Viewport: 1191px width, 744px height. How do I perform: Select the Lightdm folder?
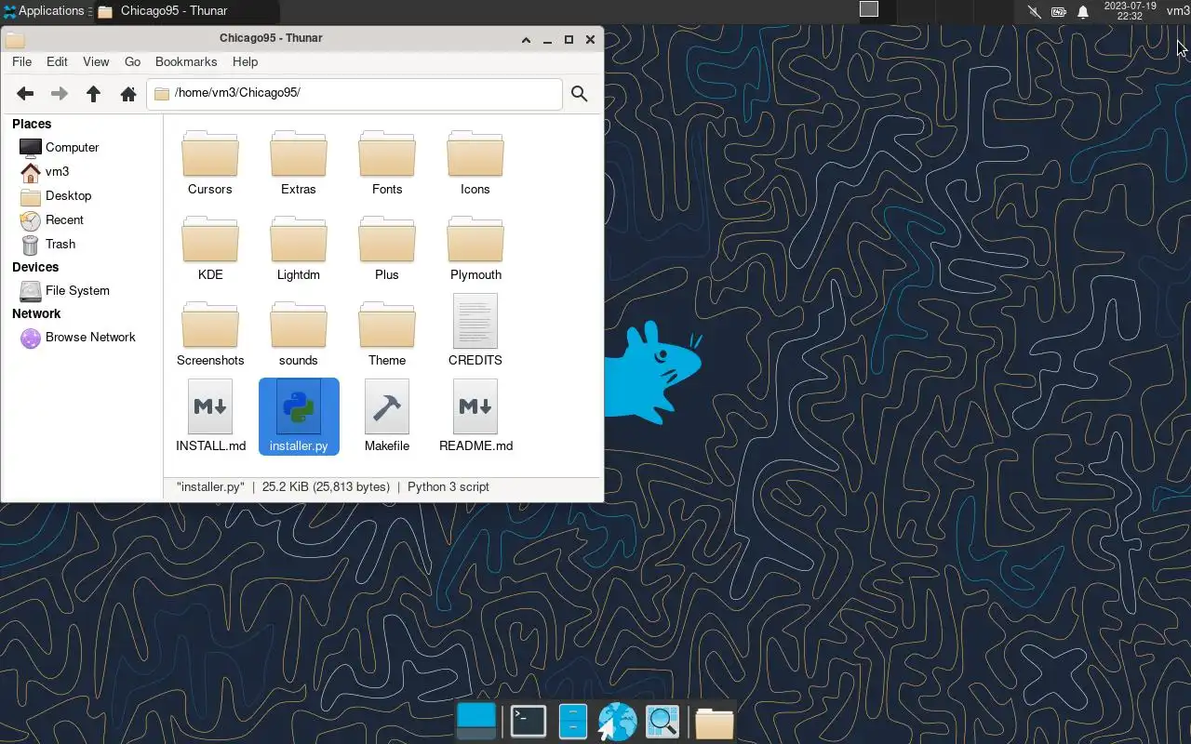tap(299, 248)
